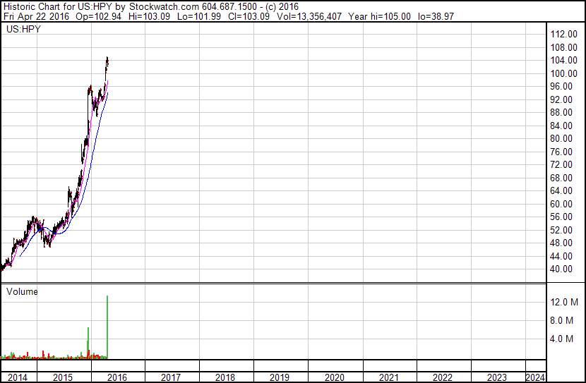586x383 pixels.
Task: Click the 8.0 M volume axis value
Action: (x=562, y=320)
